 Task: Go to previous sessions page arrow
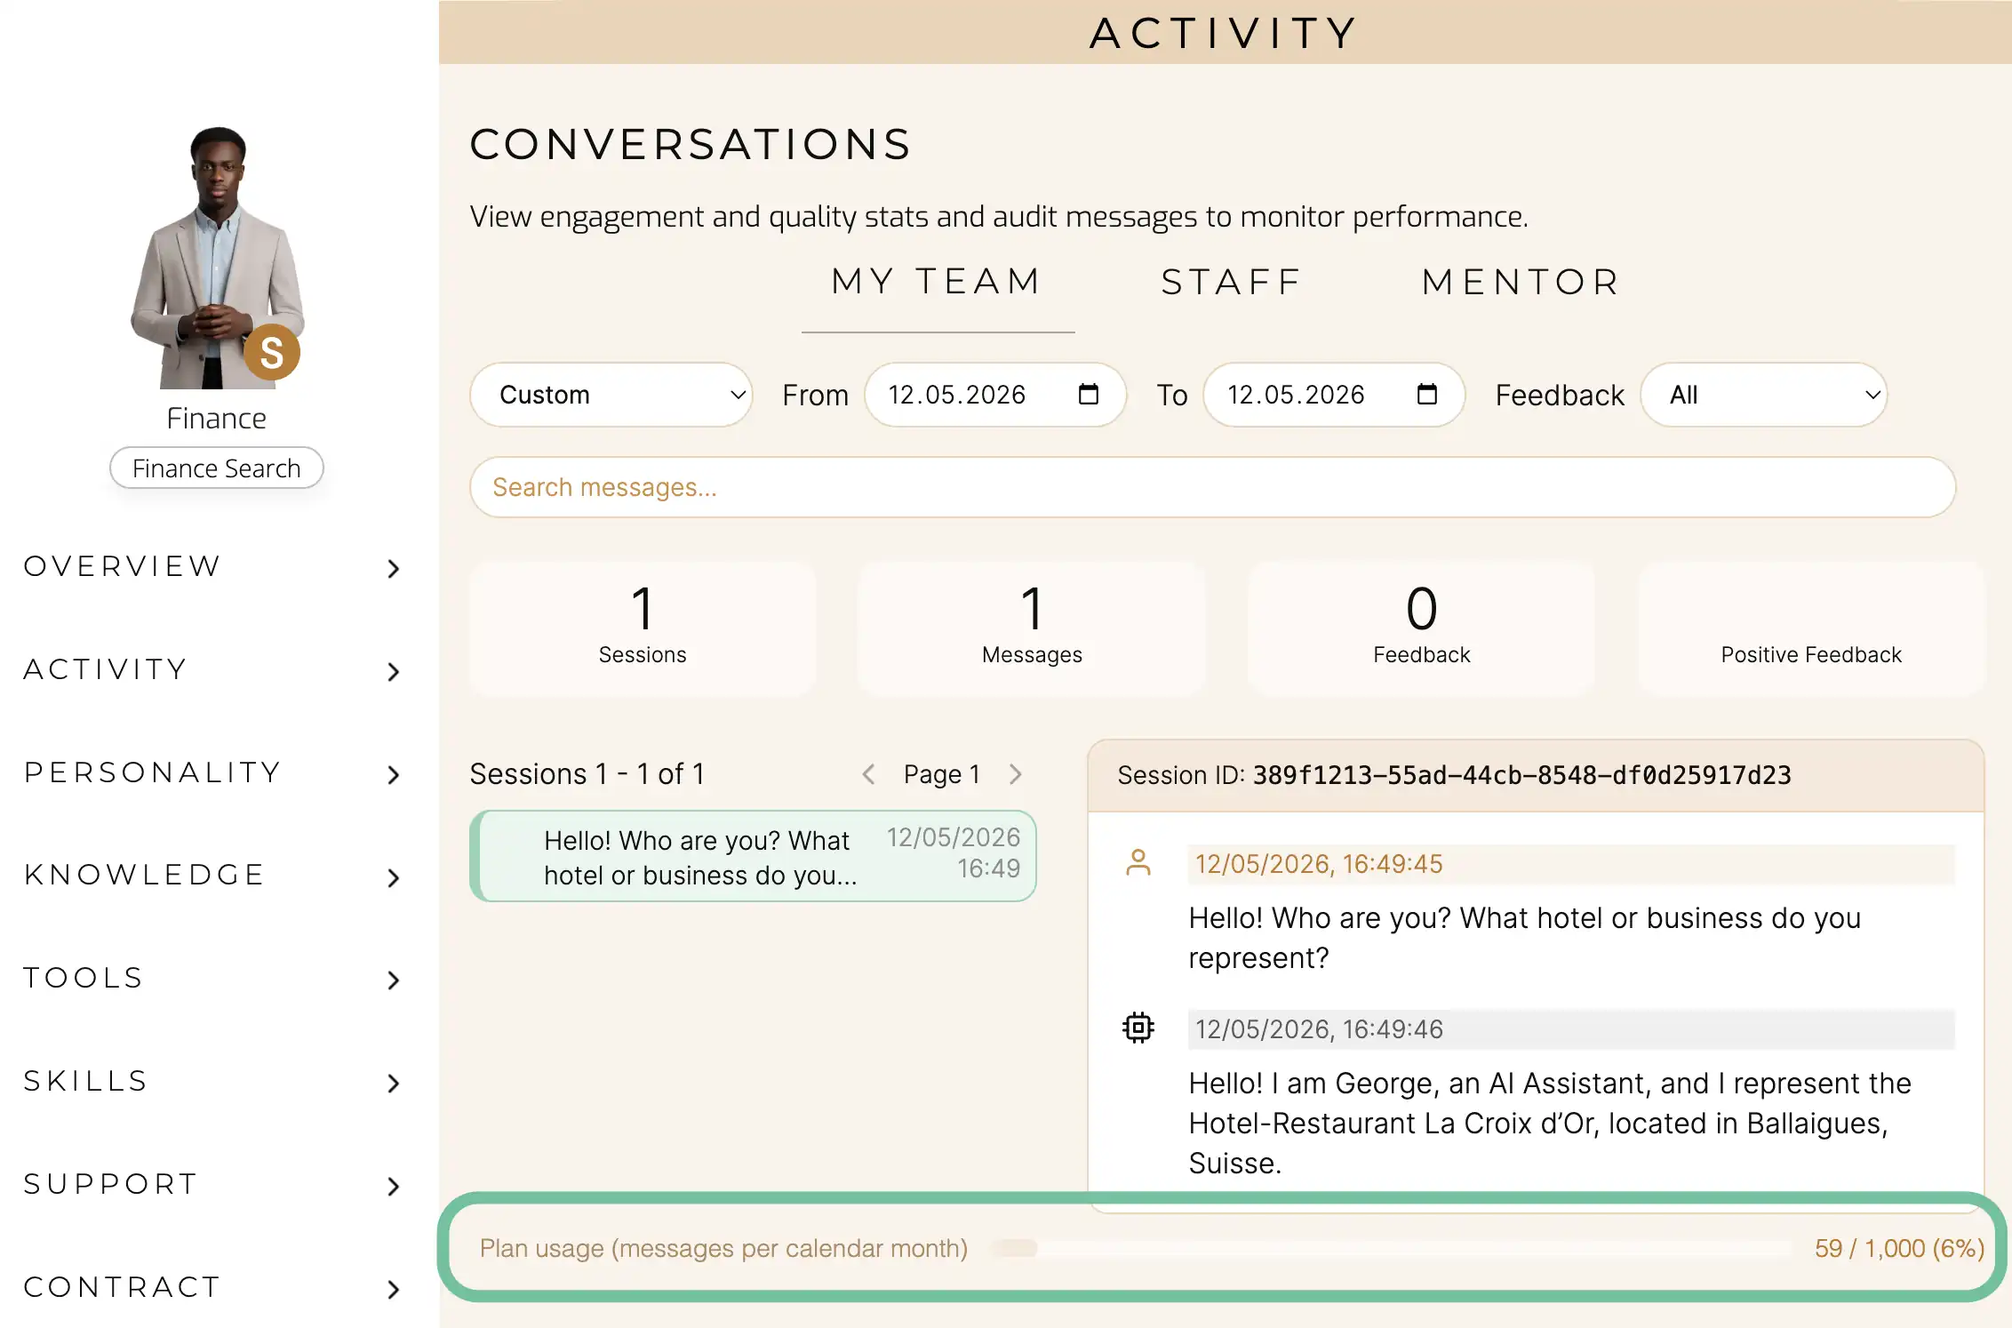click(869, 774)
